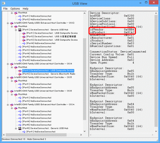The height and width of the screenshot is (143, 160).
Task: Click the icon of the highlighted USB Composite Device
Action: [x=20, y=71]
